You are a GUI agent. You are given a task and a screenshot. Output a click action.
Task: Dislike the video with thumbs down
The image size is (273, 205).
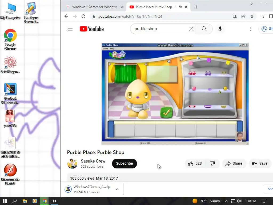(212, 164)
